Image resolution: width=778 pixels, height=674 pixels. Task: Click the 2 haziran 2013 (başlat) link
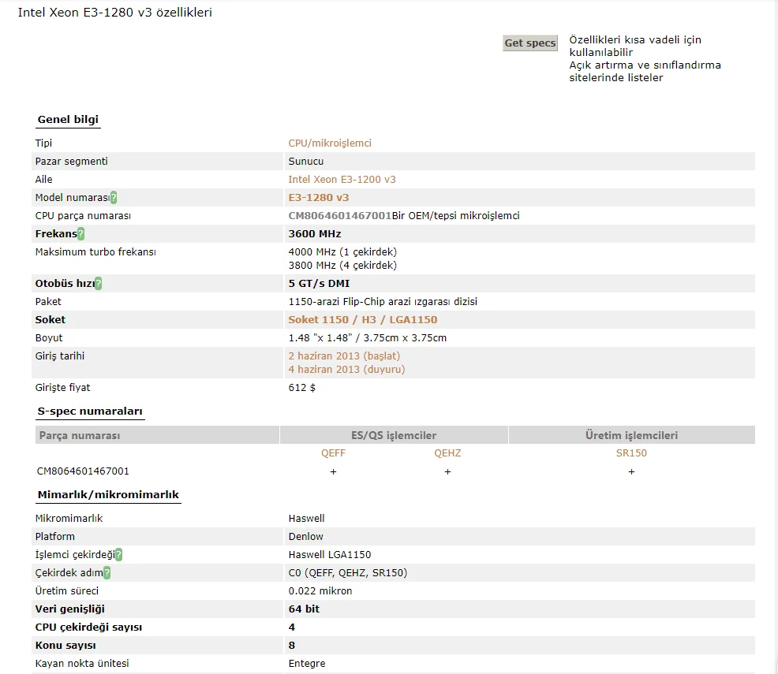click(x=344, y=356)
